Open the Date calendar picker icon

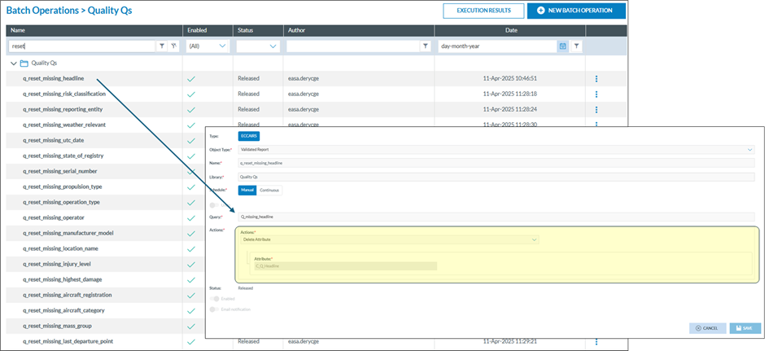pos(562,46)
